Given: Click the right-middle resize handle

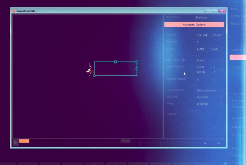Looking at the screenshot, I should pos(137,69).
